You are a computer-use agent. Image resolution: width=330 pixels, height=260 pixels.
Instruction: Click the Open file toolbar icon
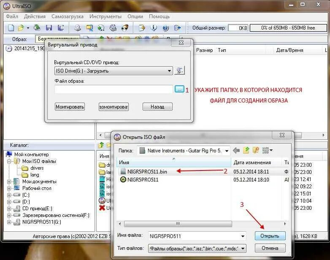coord(21,28)
